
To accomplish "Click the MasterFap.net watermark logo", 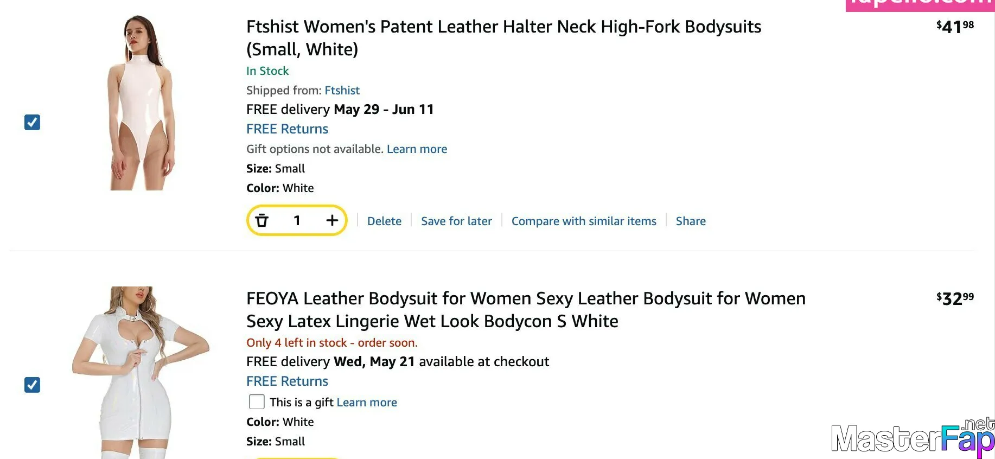I will coord(913,437).
